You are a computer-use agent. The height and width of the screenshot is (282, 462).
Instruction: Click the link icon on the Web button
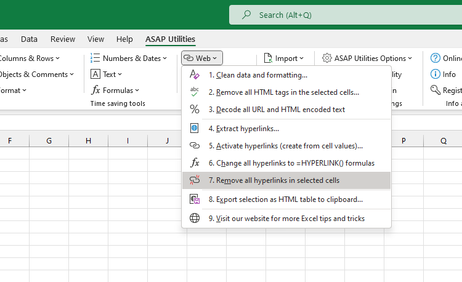point(188,58)
